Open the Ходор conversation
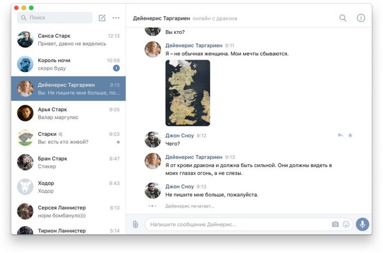 click(x=68, y=187)
